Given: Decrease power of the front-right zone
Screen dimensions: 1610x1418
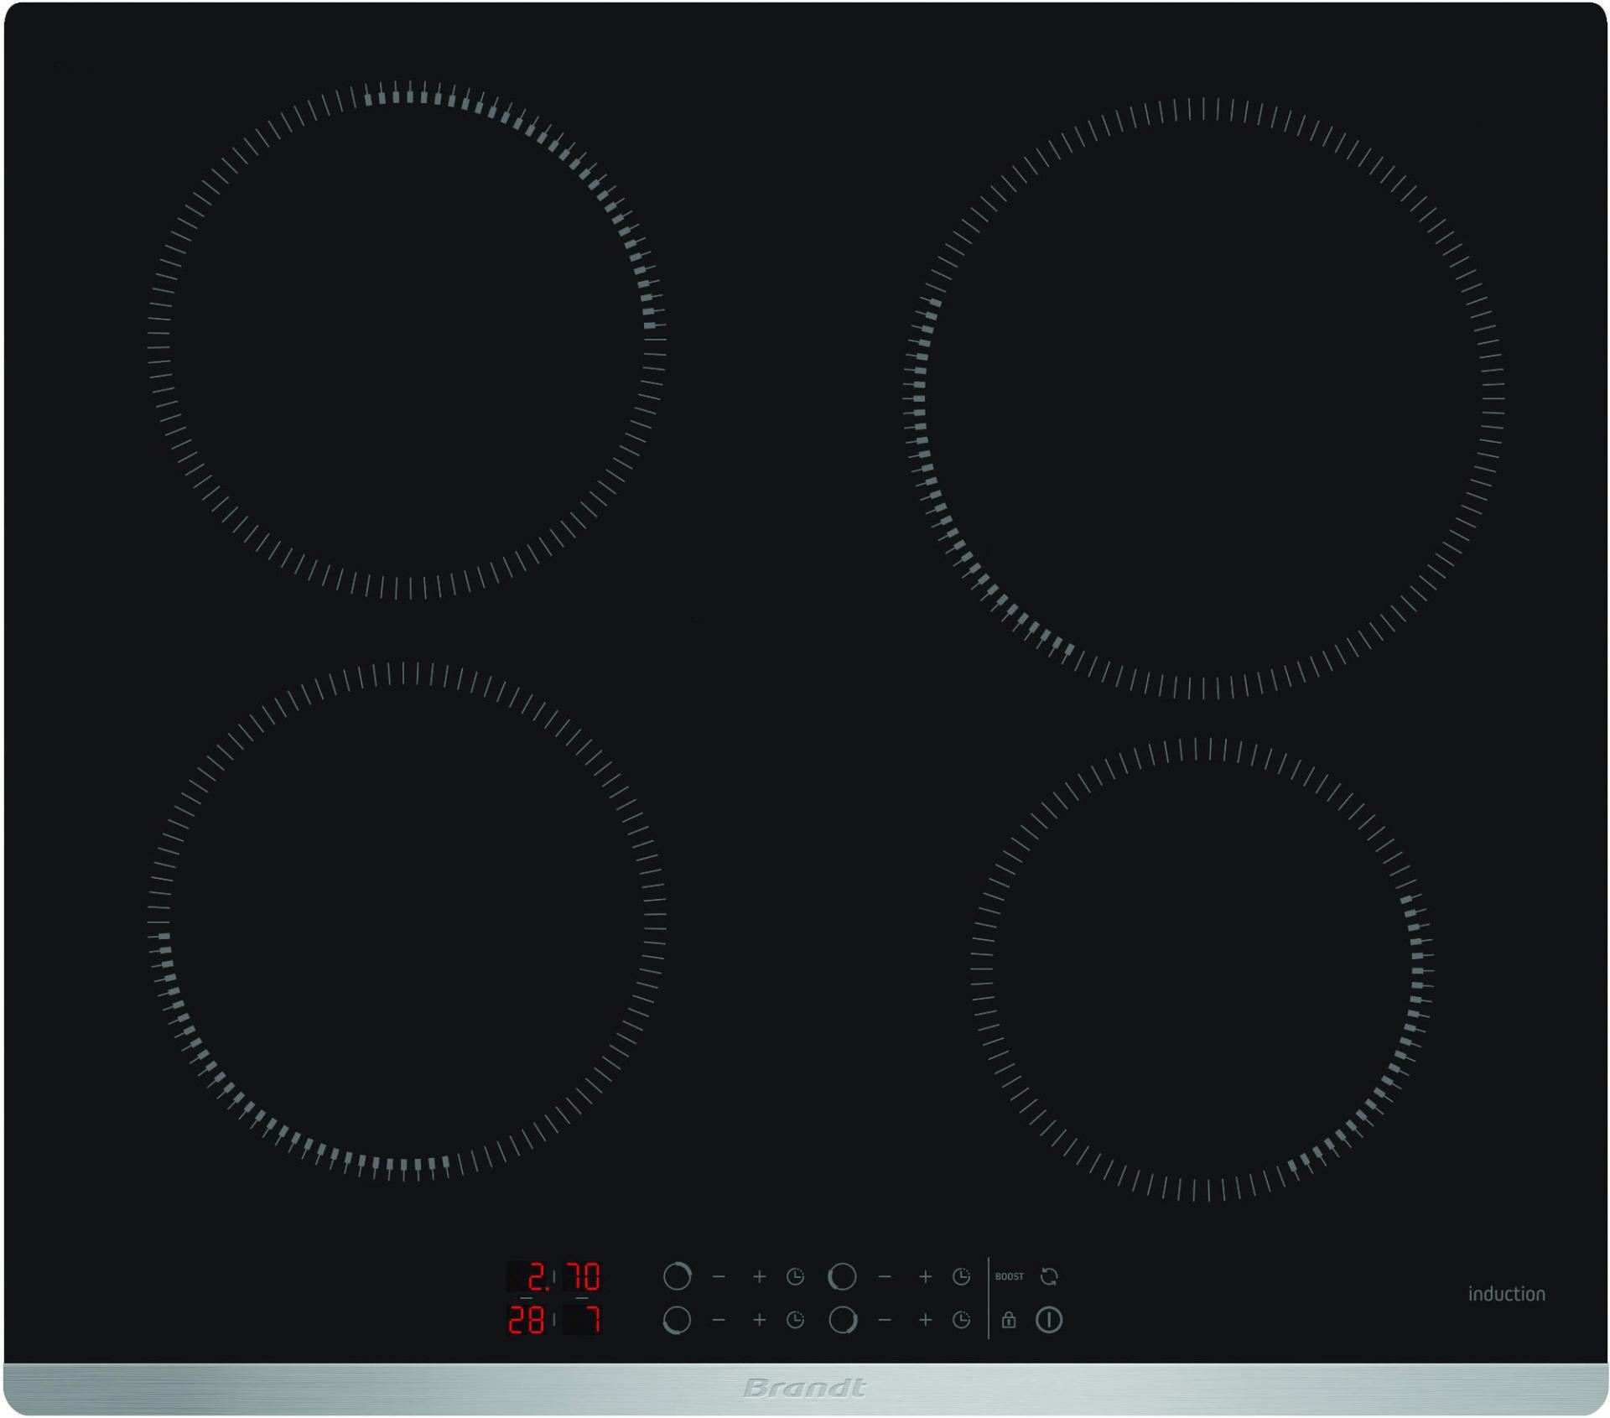Looking at the screenshot, I should (885, 1320).
